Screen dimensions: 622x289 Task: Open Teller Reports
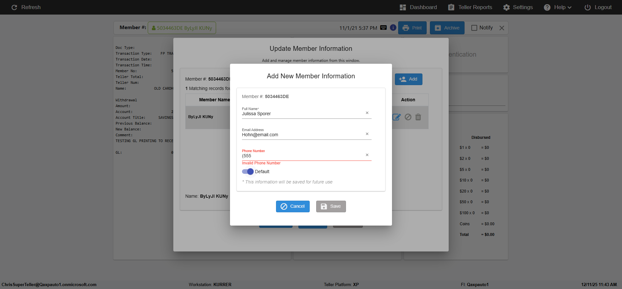470,7
